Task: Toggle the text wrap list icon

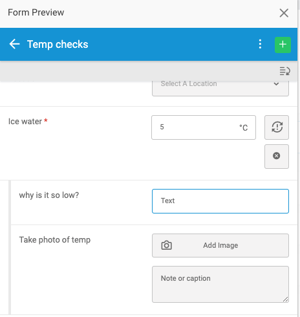Action: pyautogui.click(x=284, y=71)
